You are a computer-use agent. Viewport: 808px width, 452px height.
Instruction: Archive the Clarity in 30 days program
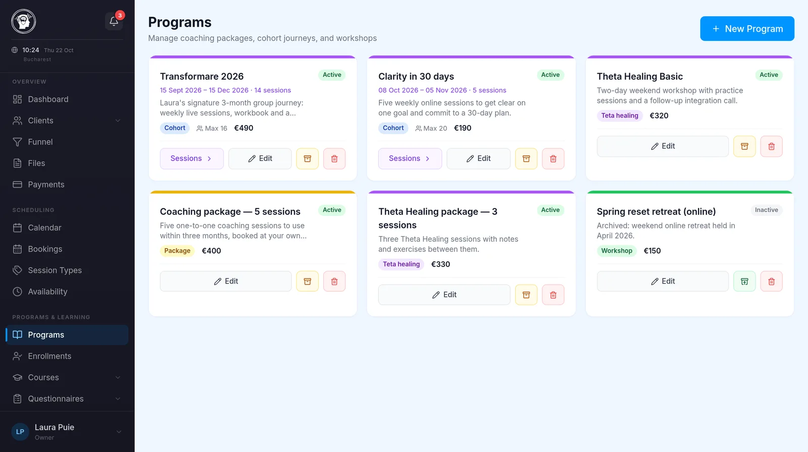(526, 158)
